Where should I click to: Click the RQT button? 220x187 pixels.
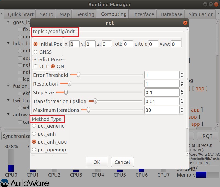[207, 136]
